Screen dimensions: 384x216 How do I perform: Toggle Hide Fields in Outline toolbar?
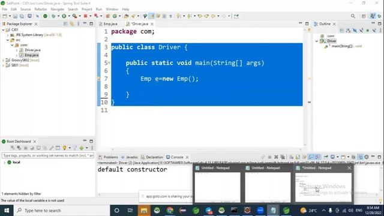[x=355, y=31]
